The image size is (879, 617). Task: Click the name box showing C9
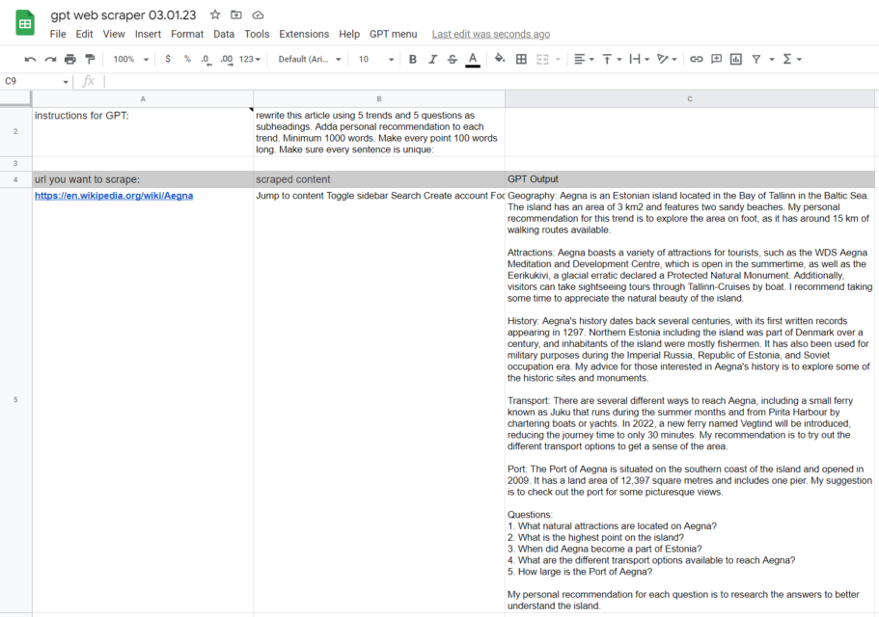pos(36,81)
